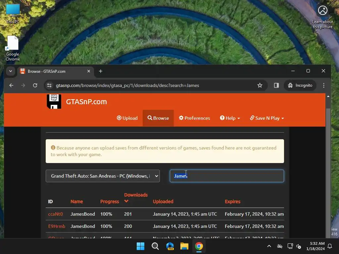
Task: Click the GTASnP floppy disk logo
Action: (54, 101)
